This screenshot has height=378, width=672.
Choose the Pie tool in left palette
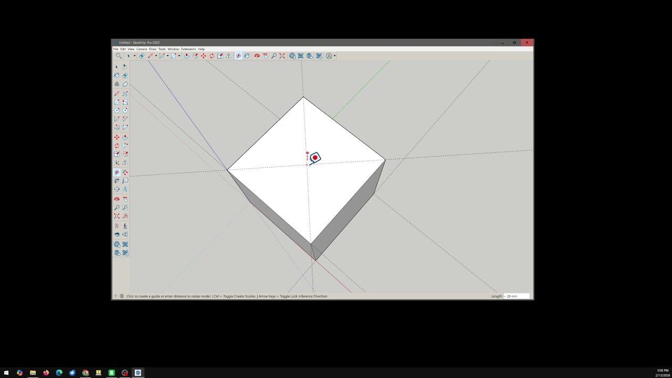(x=125, y=127)
